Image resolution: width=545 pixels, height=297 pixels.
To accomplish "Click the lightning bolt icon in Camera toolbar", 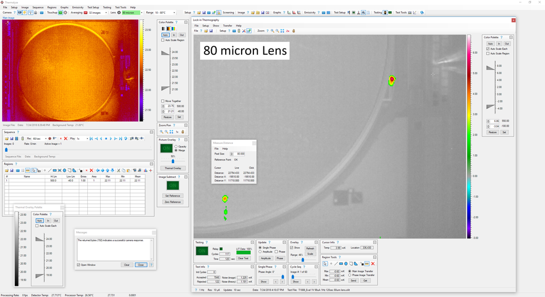I will 24,13.
